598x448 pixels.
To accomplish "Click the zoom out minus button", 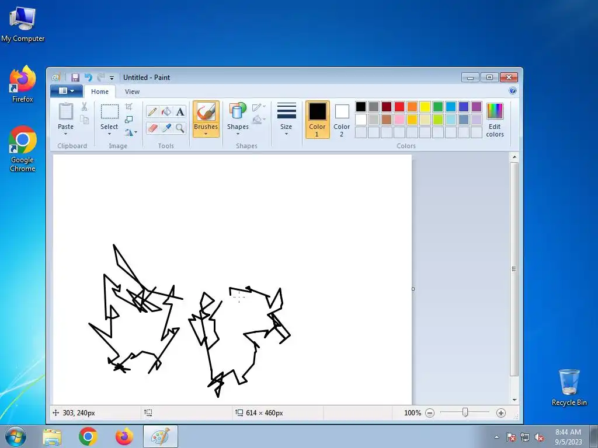I will (x=430, y=413).
